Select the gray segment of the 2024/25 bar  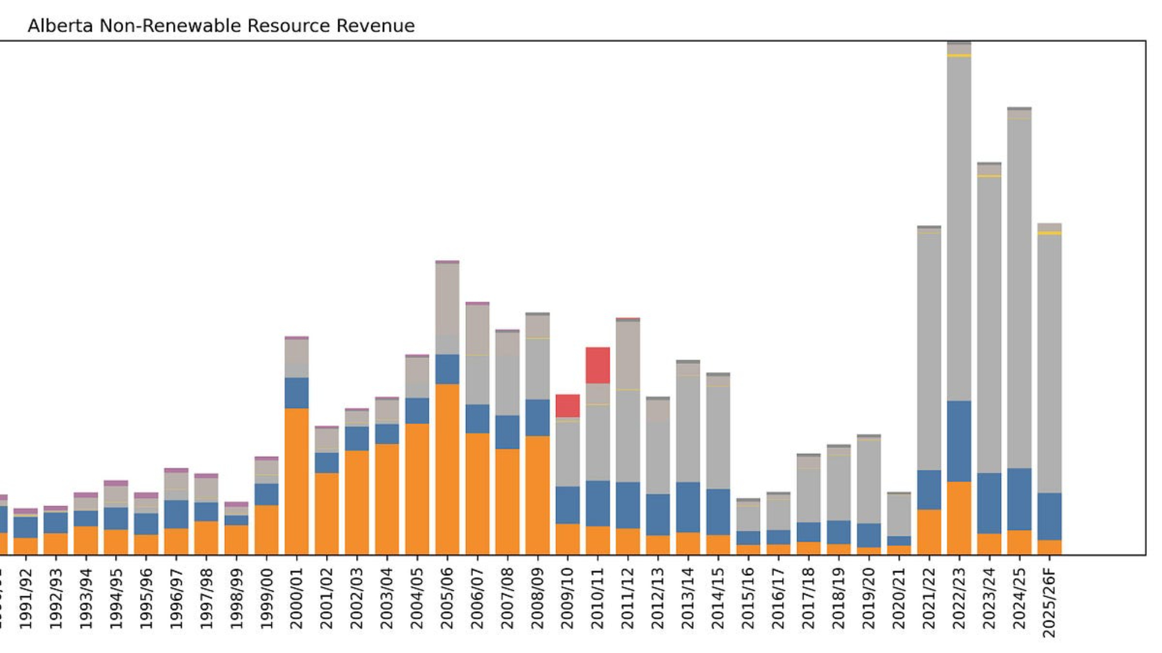coord(1019,293)
